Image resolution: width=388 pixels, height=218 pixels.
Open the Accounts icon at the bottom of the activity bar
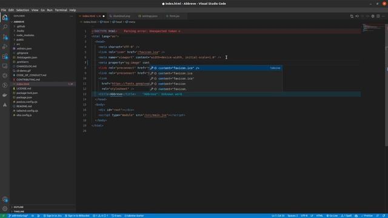[5, 199]
